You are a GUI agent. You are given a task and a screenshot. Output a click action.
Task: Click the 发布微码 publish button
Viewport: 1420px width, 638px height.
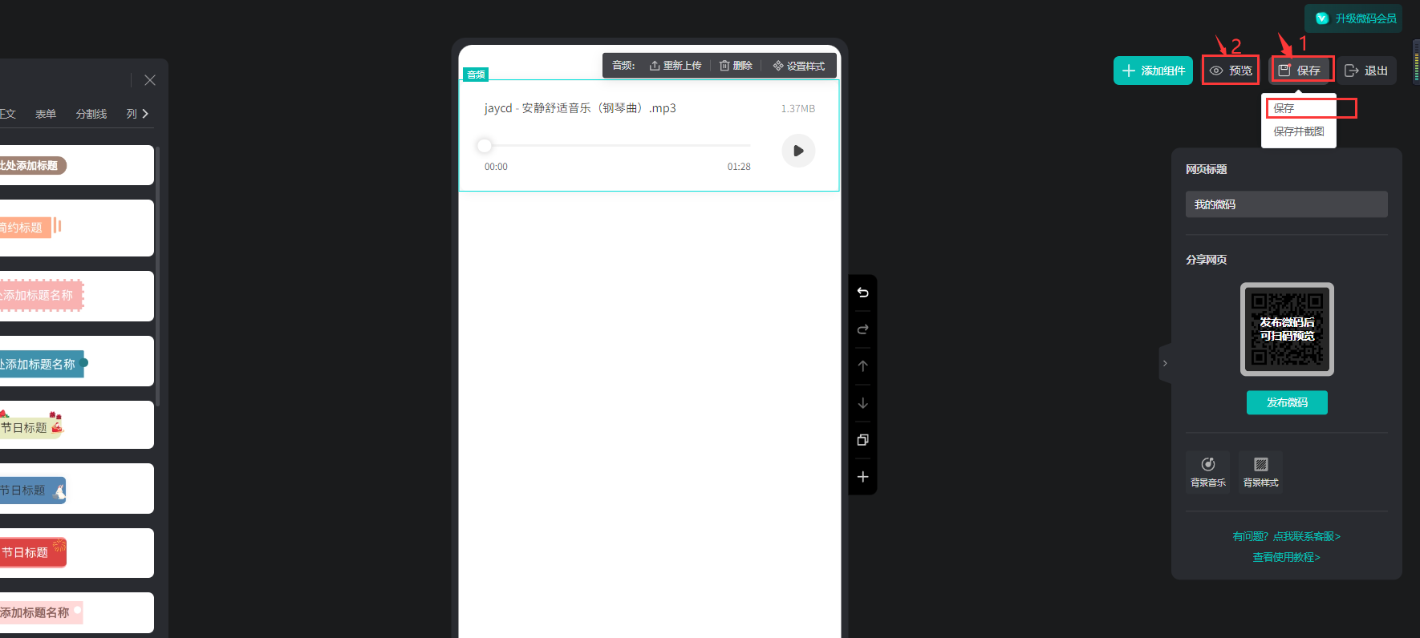pyautogui.click(x=1287, y=402)
